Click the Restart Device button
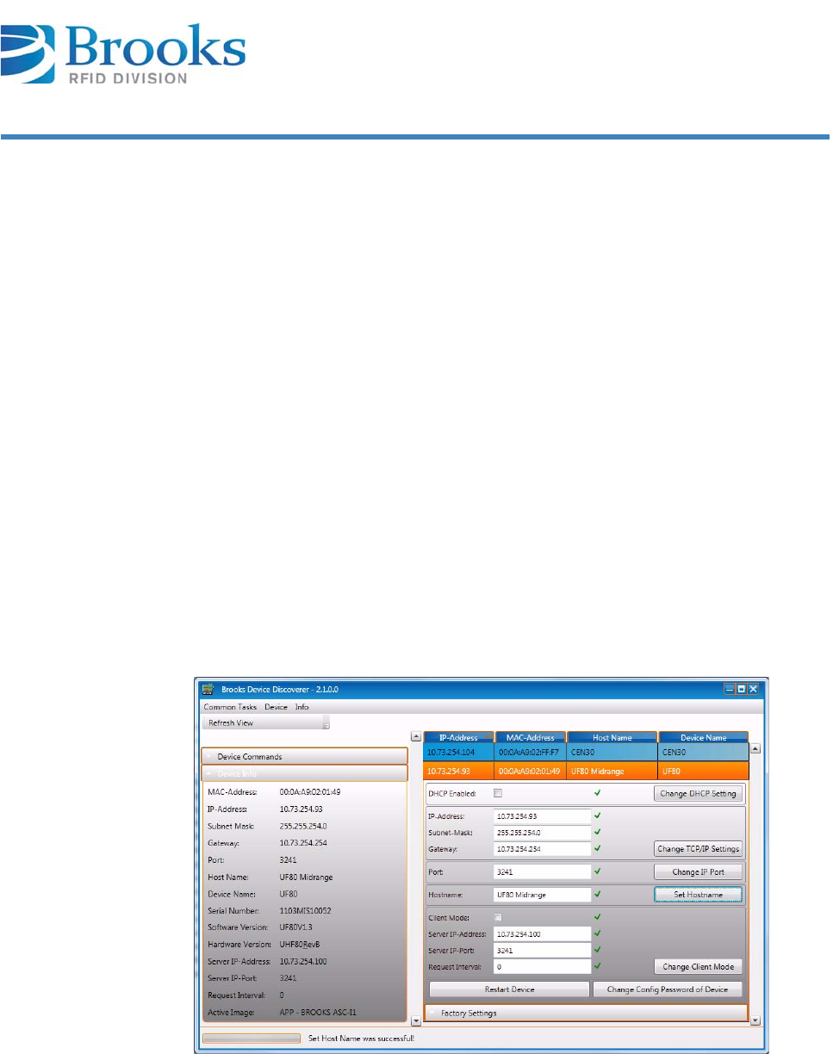 (509, 989)
